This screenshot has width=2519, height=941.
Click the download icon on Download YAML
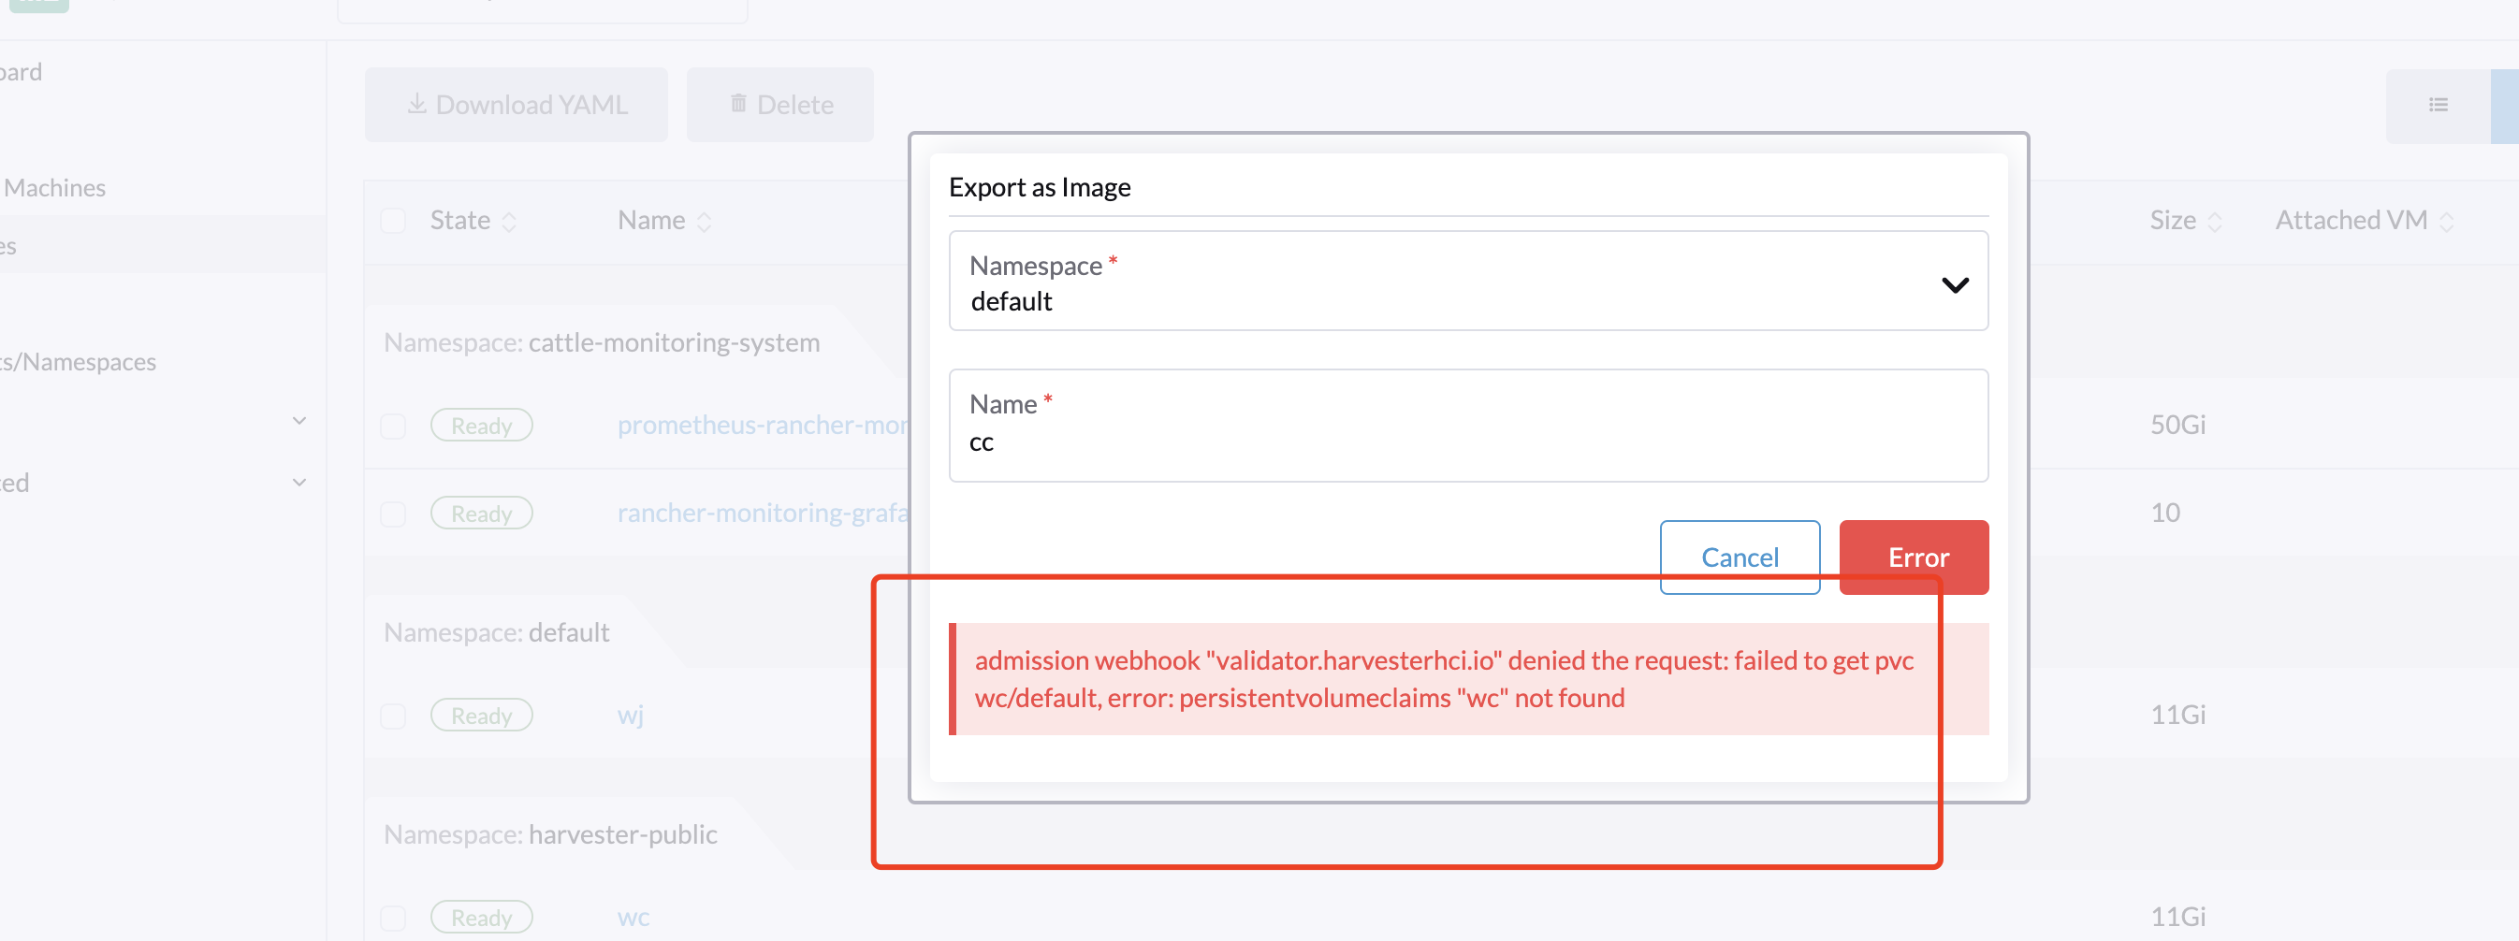[418, 104]
